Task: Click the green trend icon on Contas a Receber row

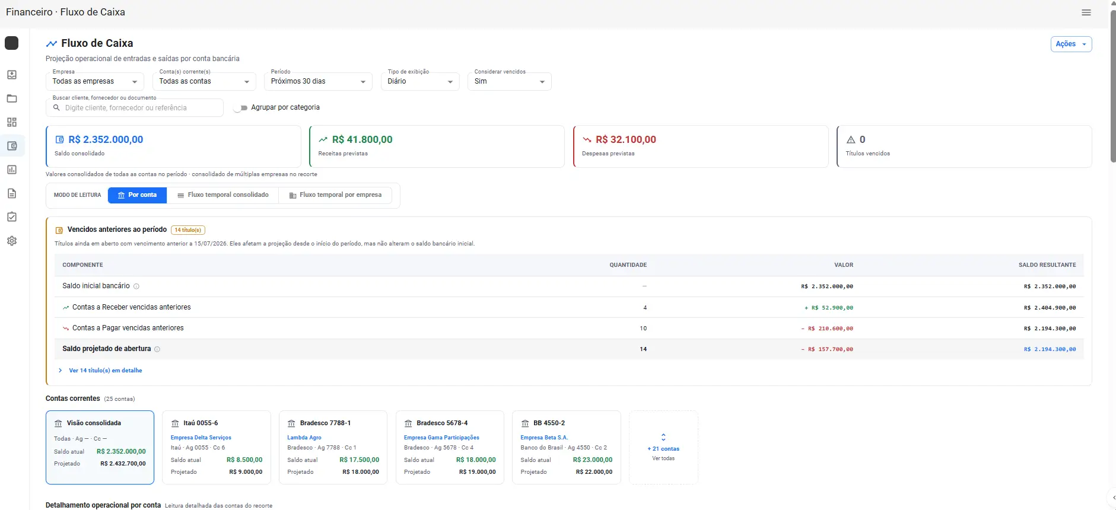Action: (66, 308)
